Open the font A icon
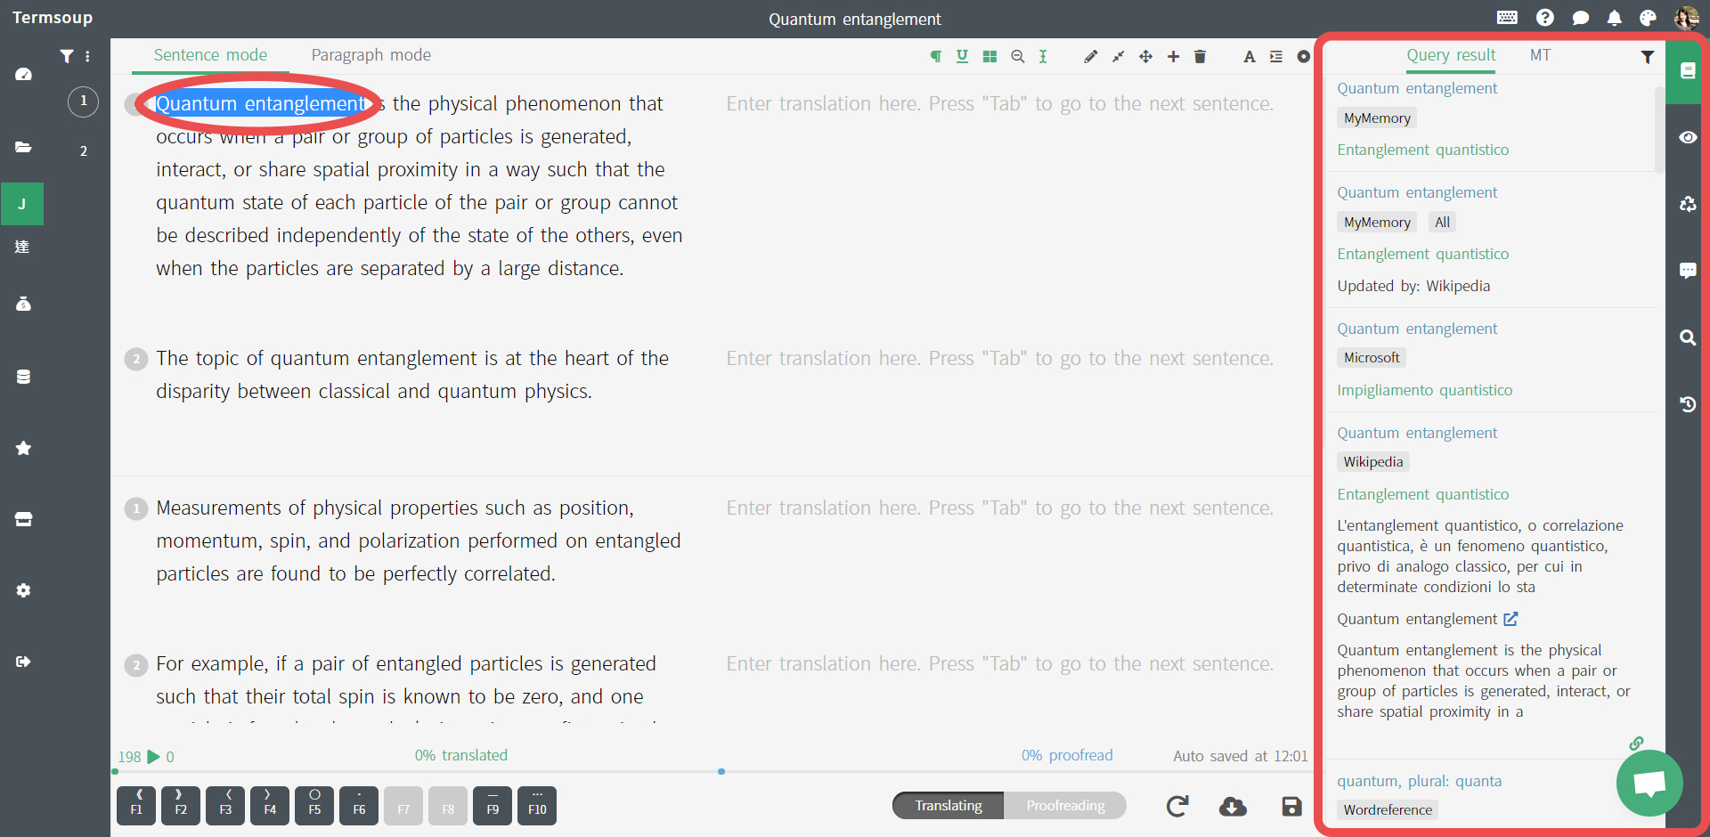The image size is (1710, 837). click(1250, 56)
